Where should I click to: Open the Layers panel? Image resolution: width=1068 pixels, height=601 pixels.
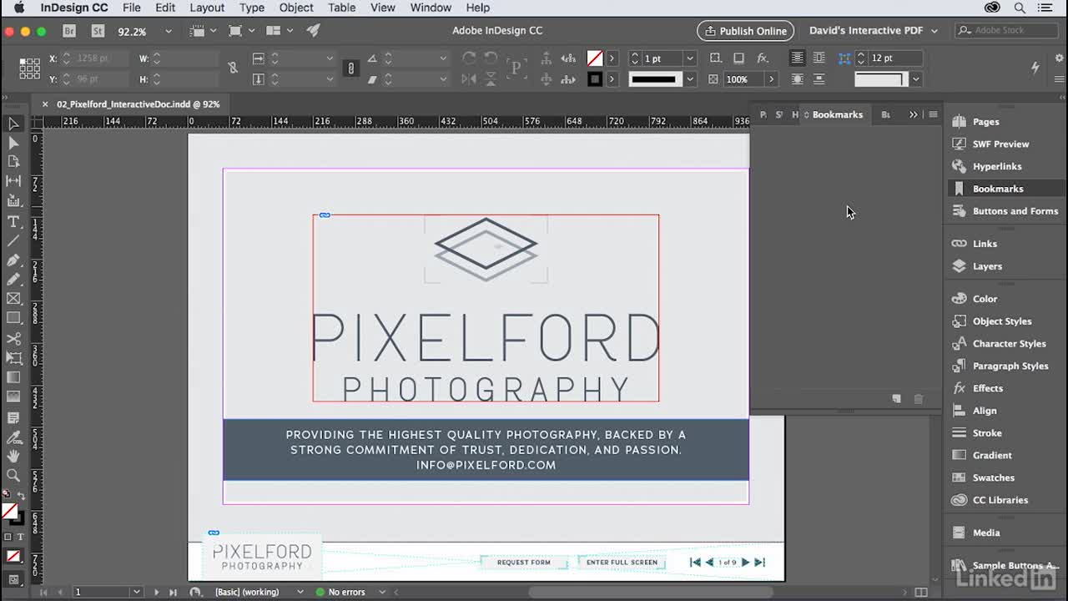coord(987,266)
